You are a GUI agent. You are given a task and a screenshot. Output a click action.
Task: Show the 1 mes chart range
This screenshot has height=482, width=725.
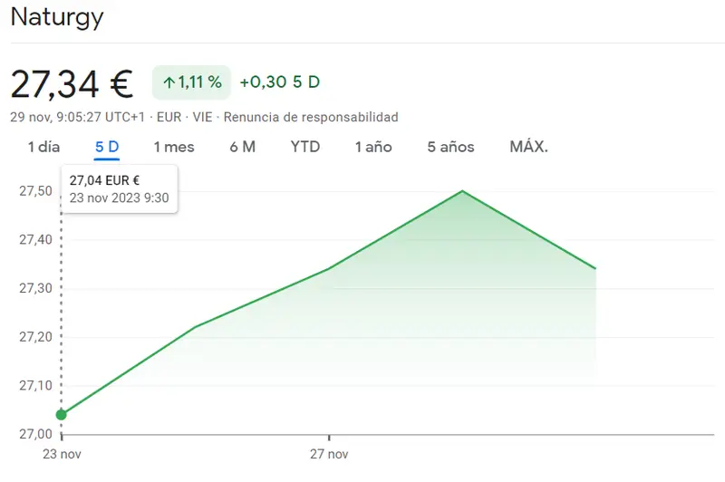pos(173,147)
